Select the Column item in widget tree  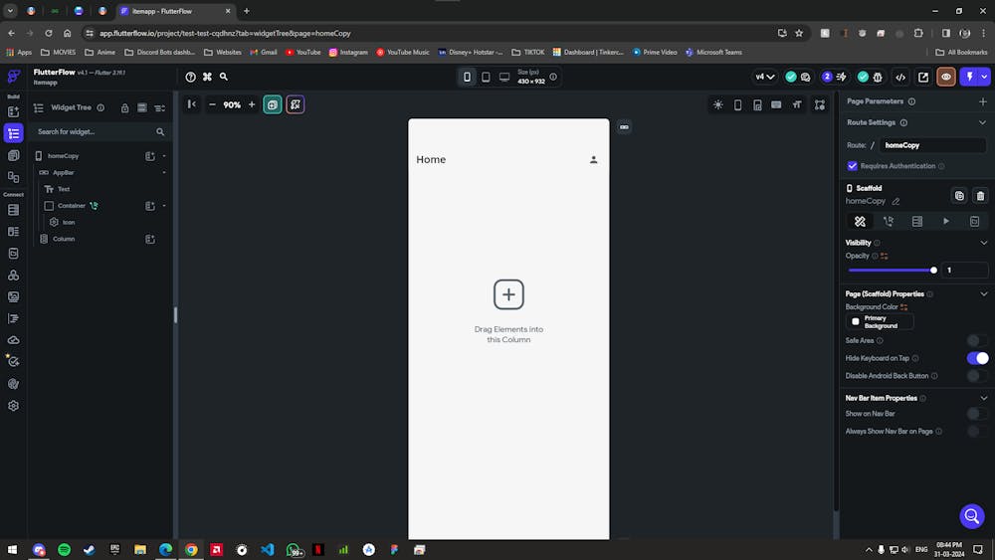[64, 239]
